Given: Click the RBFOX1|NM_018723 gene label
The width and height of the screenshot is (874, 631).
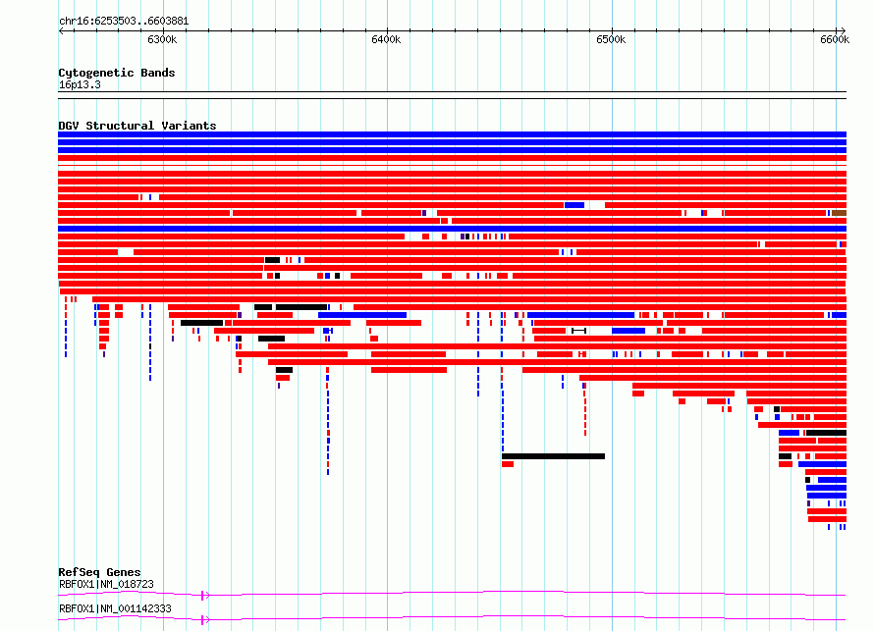Looking at the screenshot, I should (x=106, y=584).
